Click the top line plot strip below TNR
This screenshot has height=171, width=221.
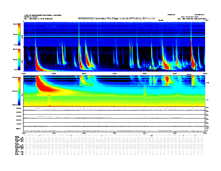tap(114, 109)
